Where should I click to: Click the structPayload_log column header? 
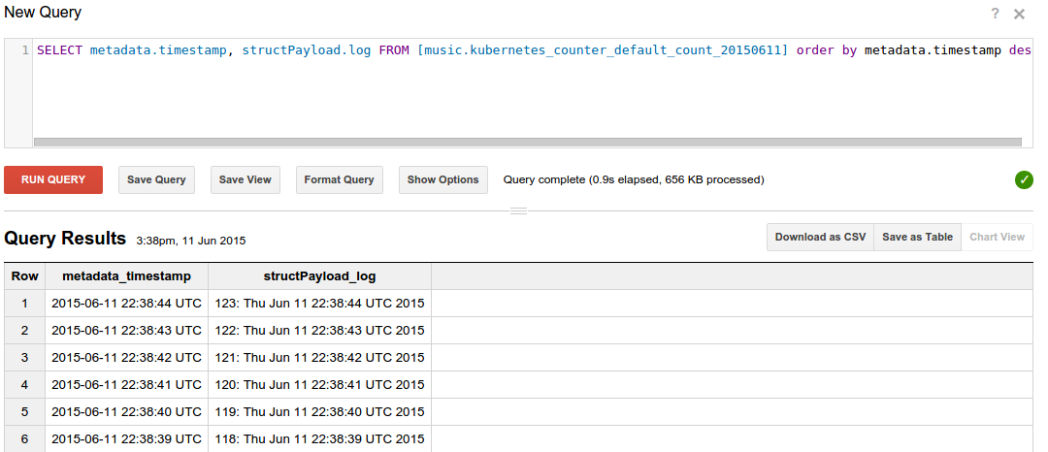[319, 276]
